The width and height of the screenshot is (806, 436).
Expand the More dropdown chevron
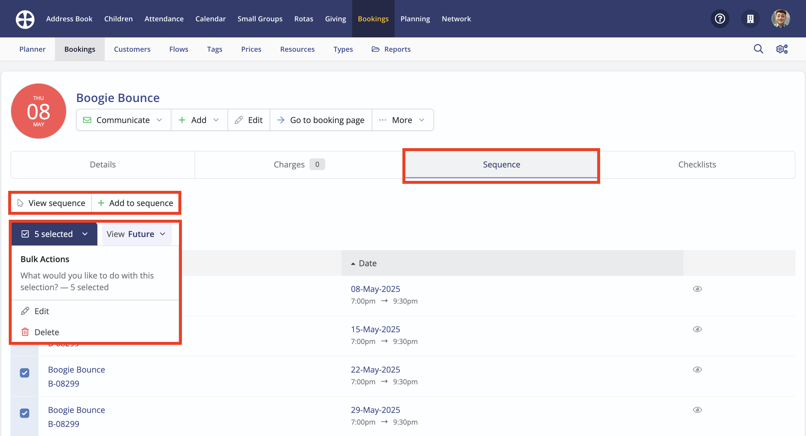[421, 120]
